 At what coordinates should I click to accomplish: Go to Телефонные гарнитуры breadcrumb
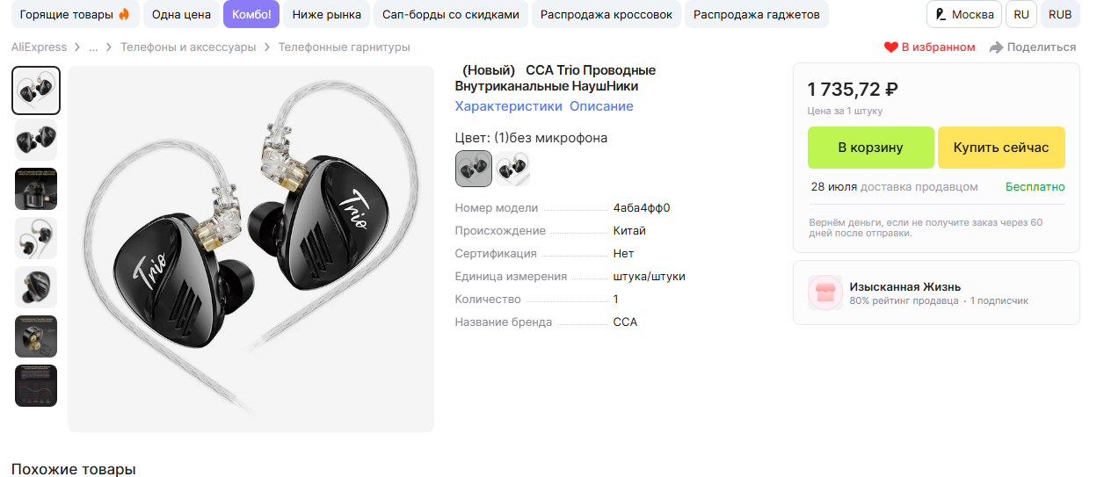345,47
